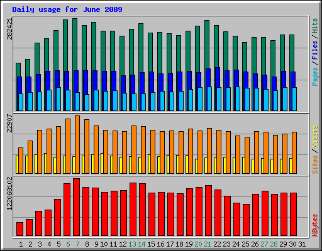This screenshot has height=251, width=322.
Task: Click the orange Sites bar for day 30
Action: click(294, 152)
